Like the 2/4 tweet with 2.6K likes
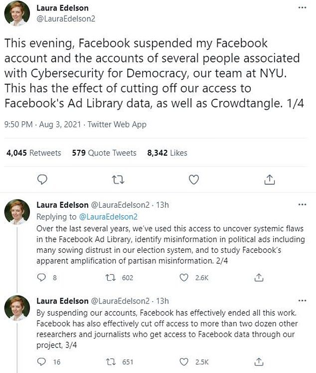316x373 pixels. click(x=184, y=277)
